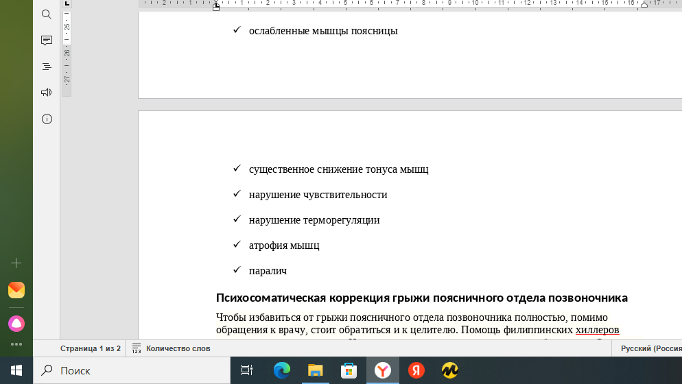Click the right indent marker on ruler
The width and height of the screenshot is (682, 384).
[644, 5]
